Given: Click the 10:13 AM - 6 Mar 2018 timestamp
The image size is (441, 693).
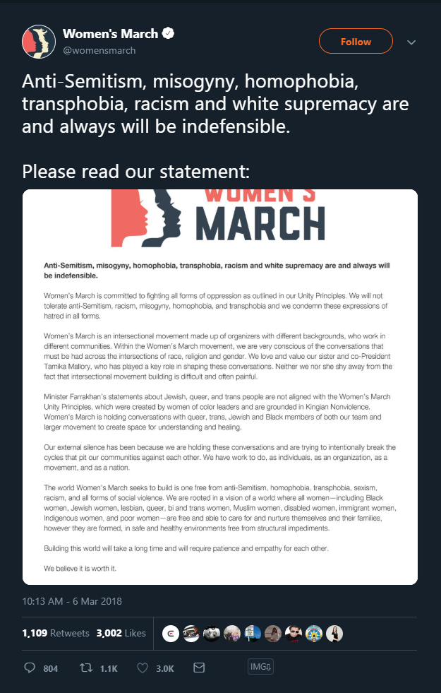Looking at the screenshot, I should (x=72, y=601).
